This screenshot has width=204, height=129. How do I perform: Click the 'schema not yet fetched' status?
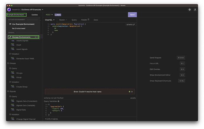click(x=54, y=98)
